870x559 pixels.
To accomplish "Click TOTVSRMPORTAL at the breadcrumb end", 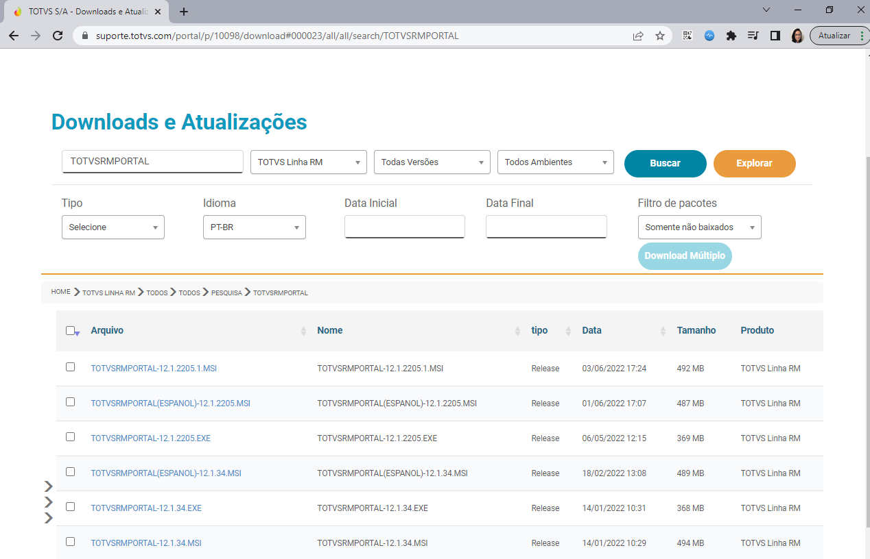I will point(281,293).
